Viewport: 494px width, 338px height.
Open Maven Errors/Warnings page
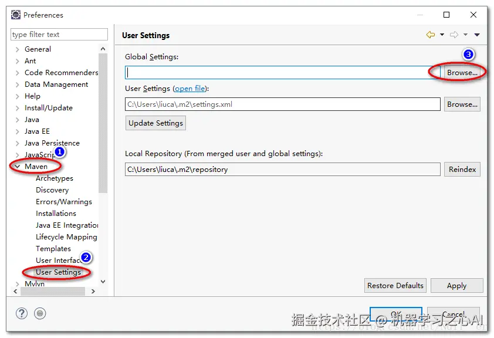tap(64, 202)
